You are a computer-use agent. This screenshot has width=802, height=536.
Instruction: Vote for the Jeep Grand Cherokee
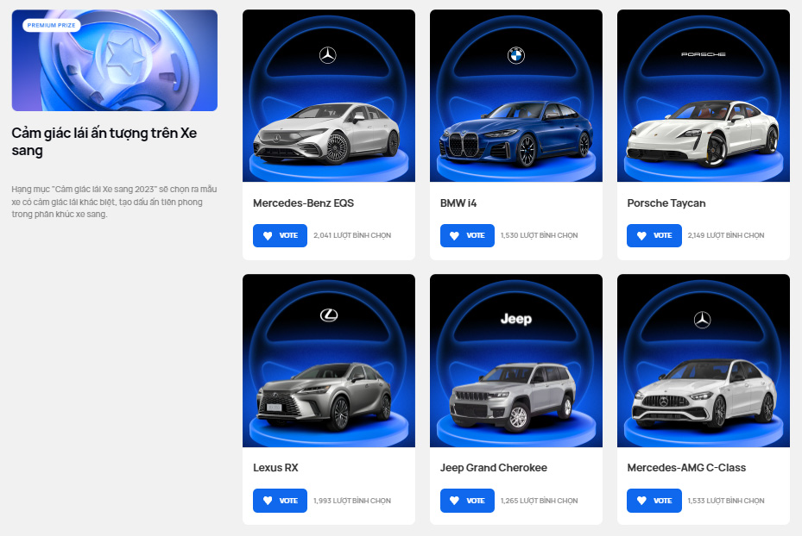click(467, 501)
